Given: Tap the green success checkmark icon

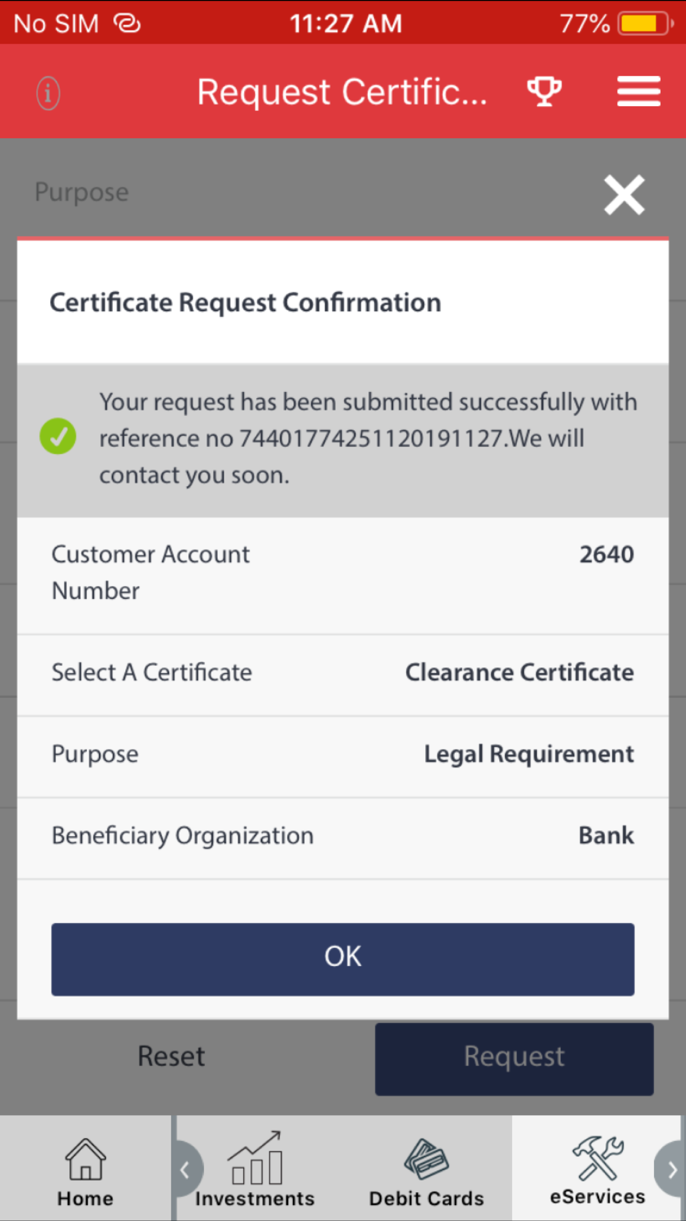Looking at the screenshot, I should tap(58, 437).
